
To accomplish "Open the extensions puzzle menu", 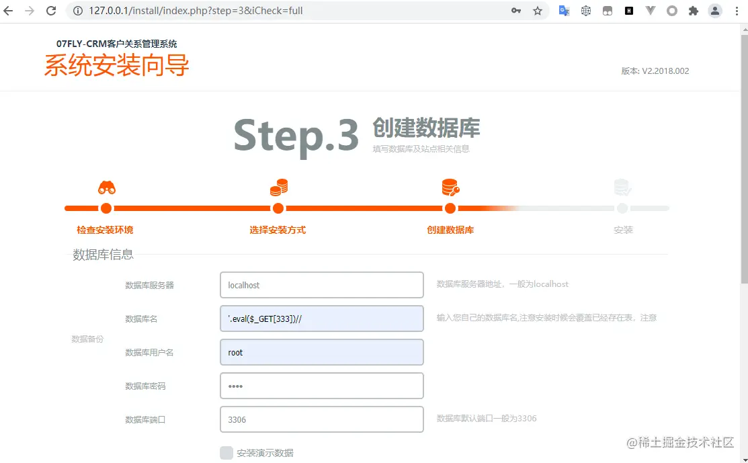I will 693,11.
